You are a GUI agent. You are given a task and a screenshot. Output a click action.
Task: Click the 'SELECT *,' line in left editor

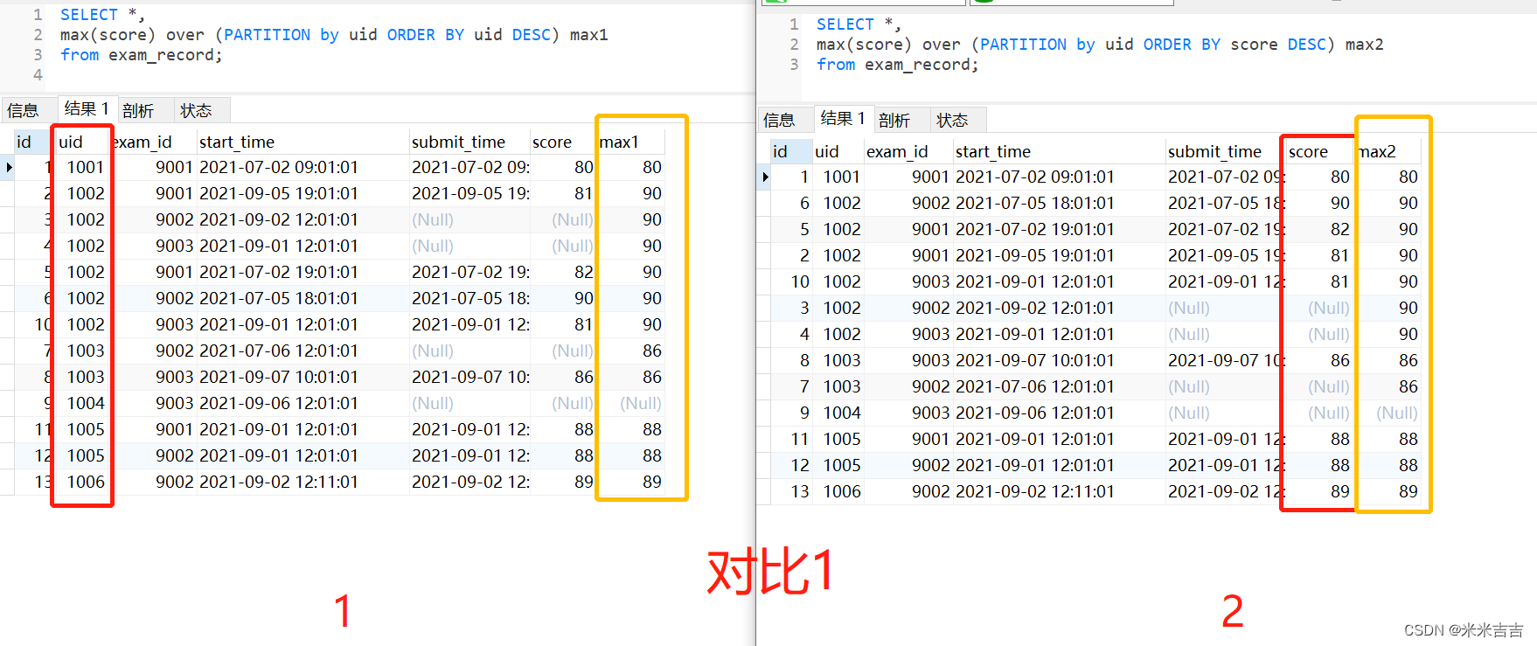[x=102, y=15]
